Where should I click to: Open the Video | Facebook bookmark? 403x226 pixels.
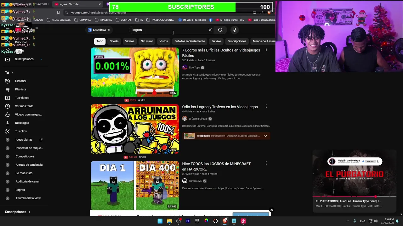tap(192, 20)
